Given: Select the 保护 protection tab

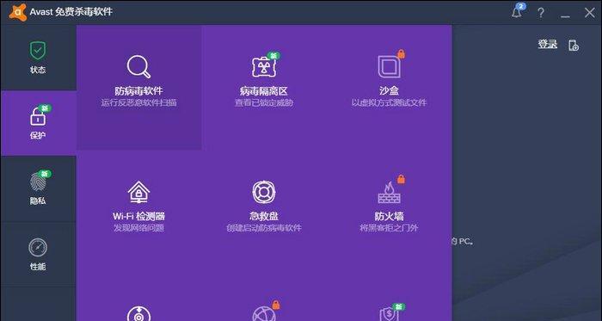Looking at the screenshot, I should [38, 123].
